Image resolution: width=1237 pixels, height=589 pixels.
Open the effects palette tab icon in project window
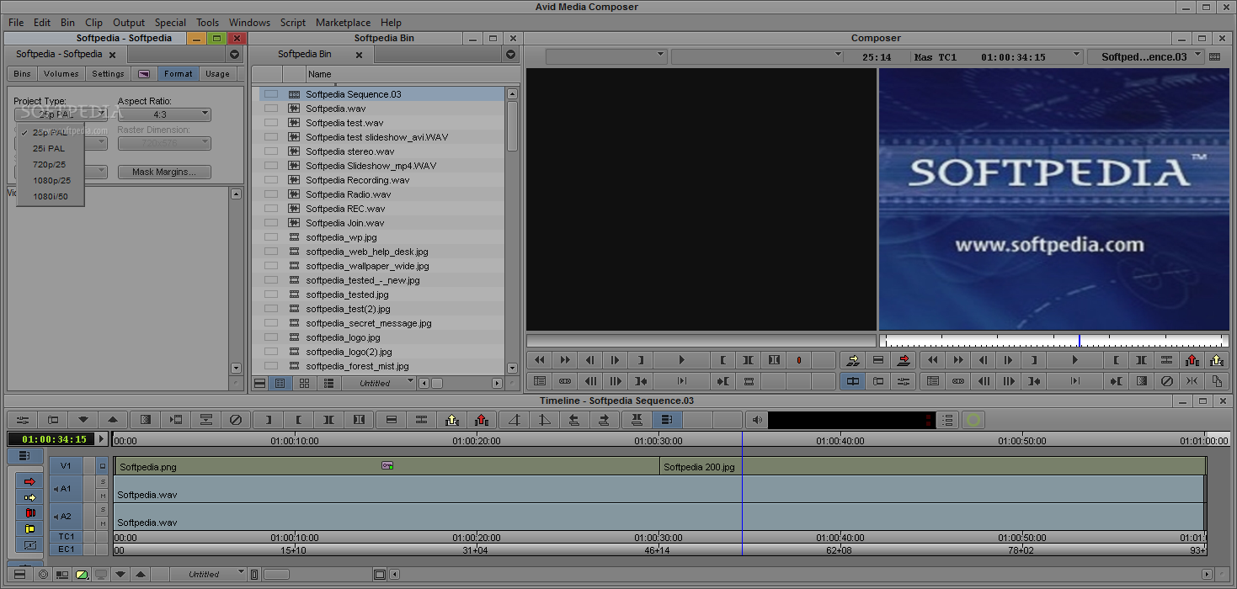point(144,74)
